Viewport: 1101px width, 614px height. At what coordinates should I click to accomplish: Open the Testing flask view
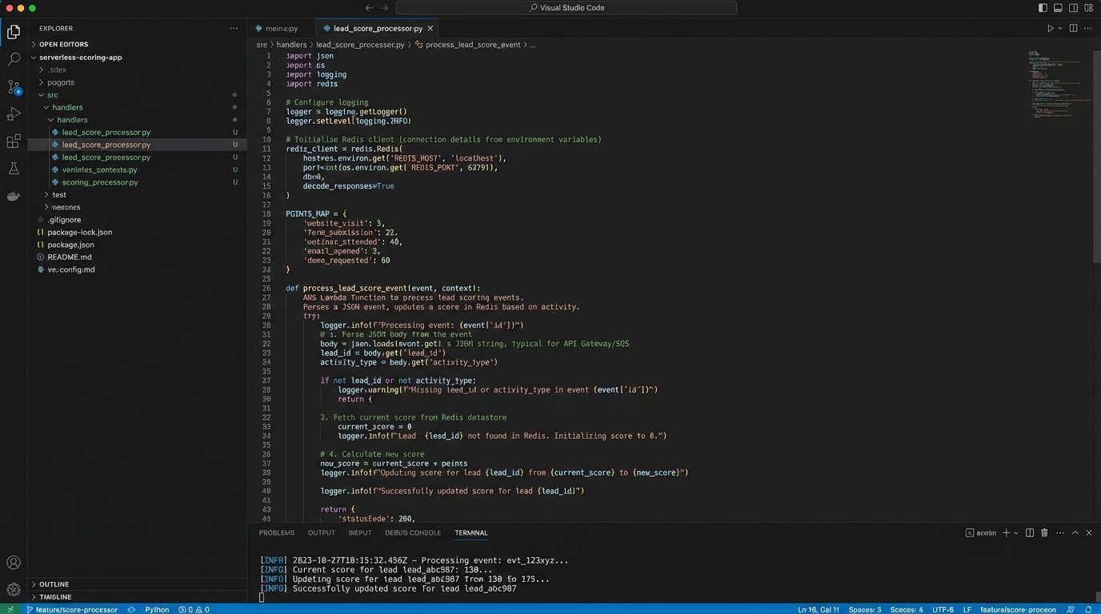tap(14, 169)
